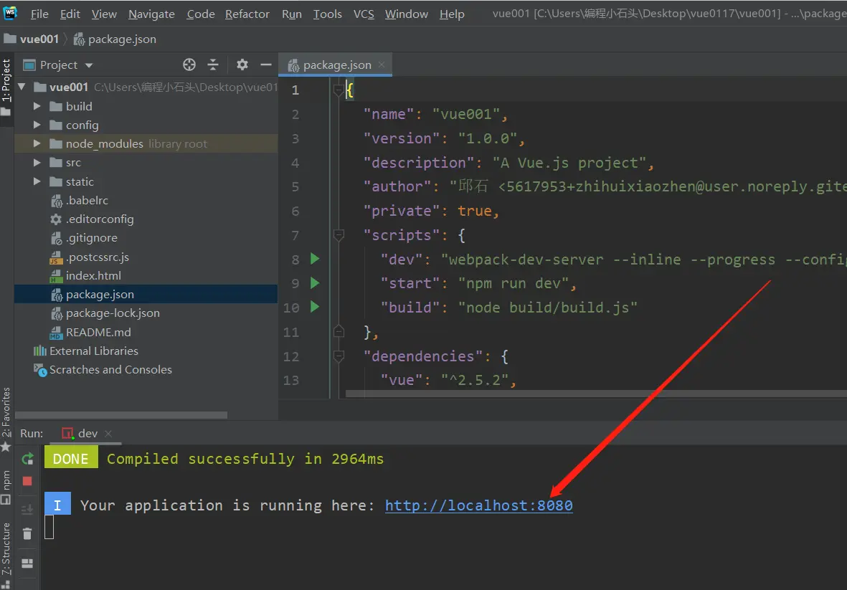Expand the static folder
The height and width of the screenshot is (590, 847).
(x=37, y=181)
